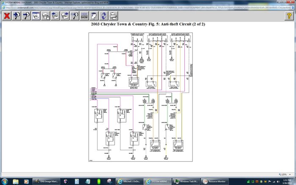Click the address bar URL
The image size is (296, 185).
[147, 8]
